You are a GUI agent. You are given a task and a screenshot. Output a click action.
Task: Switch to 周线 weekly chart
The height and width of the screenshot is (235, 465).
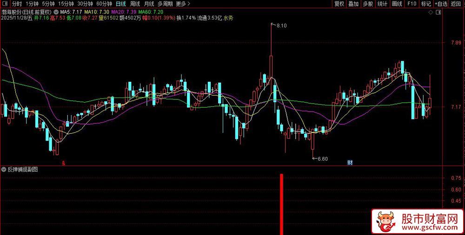click(x=135, y=4)
